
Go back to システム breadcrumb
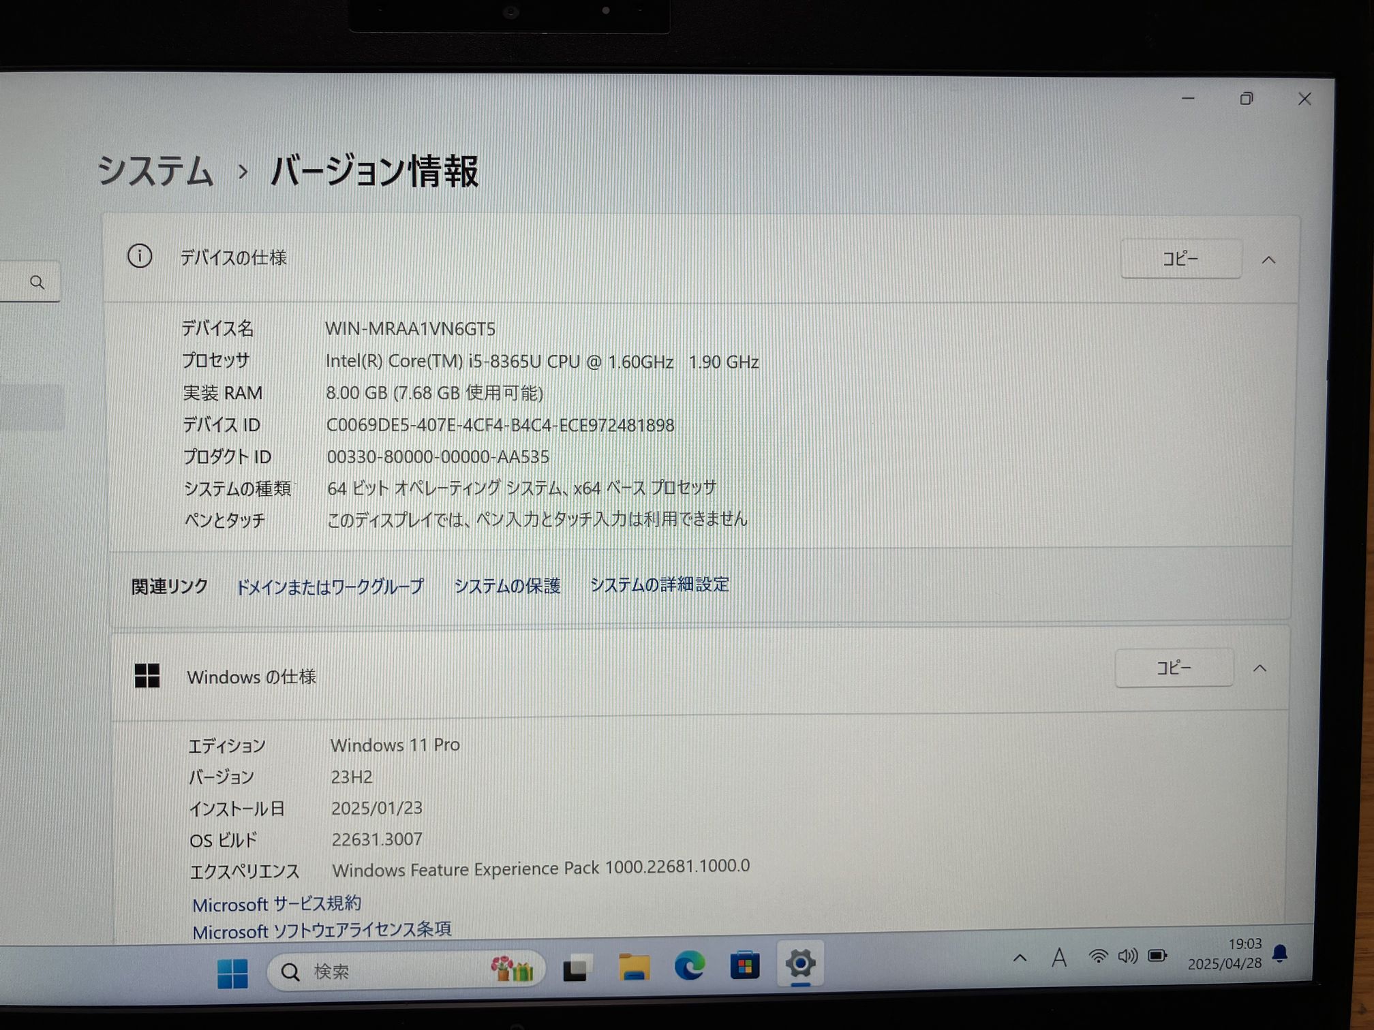pos(155,170)
